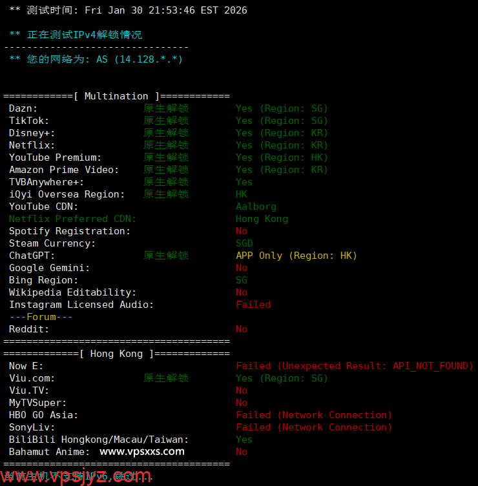Select the Multination section header
The width and height of the screenshot is (478, 486).
pyautogui.click(x=116, y=96)
